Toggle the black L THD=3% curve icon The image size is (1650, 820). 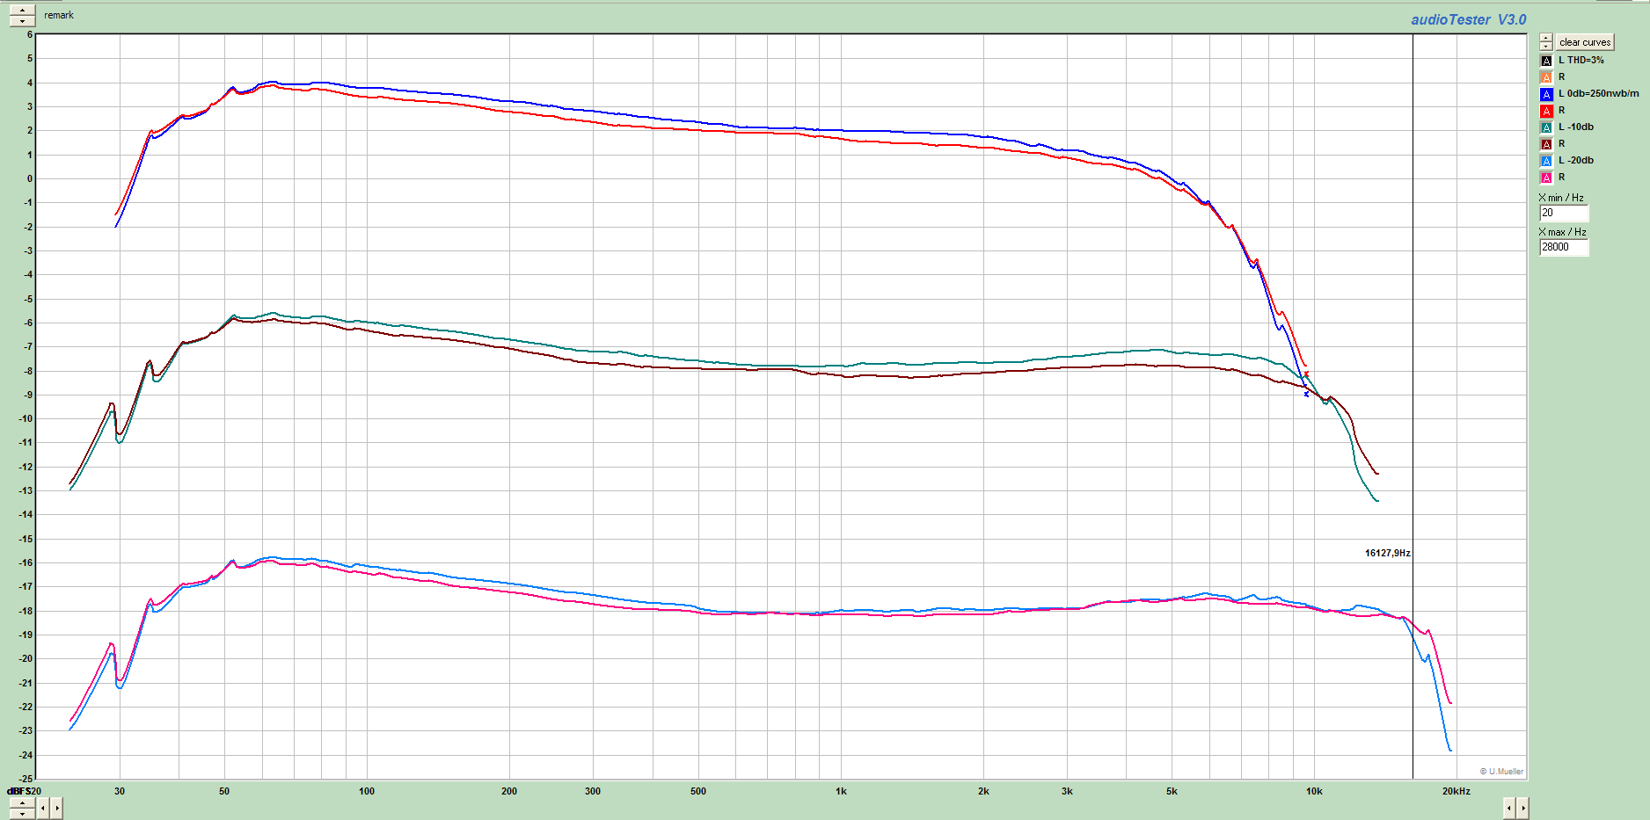click(1546, 61)
